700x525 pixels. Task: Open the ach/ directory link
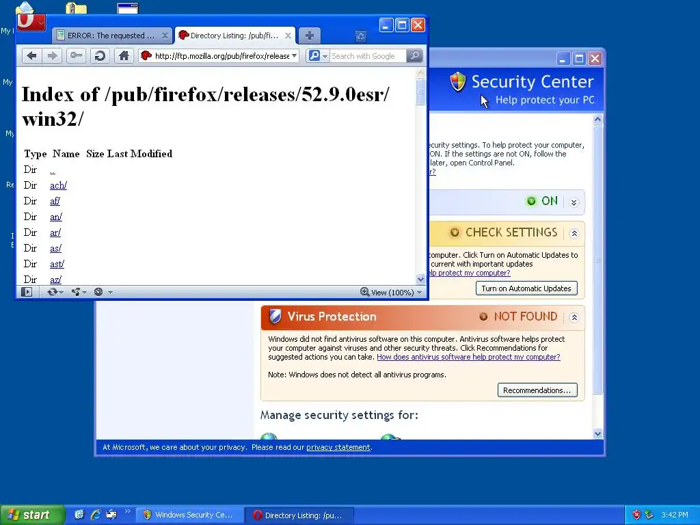pyautogui.click(x=59, y=185)
